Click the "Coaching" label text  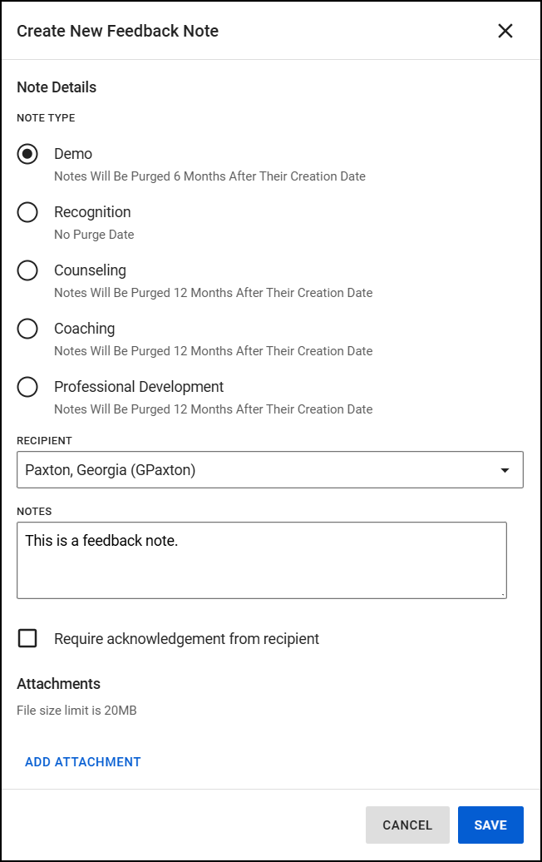84,329
